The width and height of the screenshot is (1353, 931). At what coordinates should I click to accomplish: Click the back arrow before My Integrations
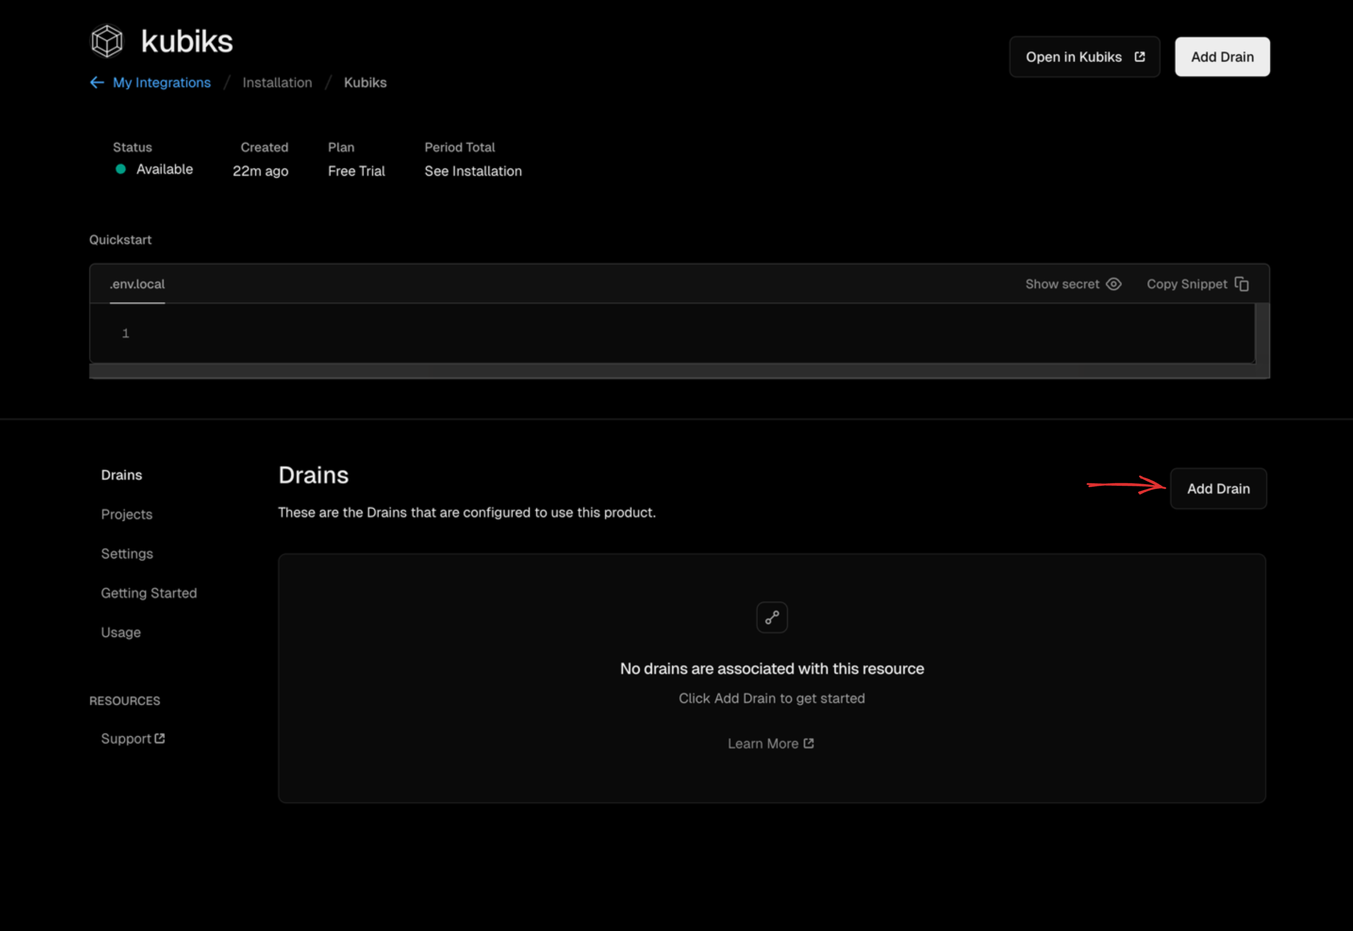point(97,82)
